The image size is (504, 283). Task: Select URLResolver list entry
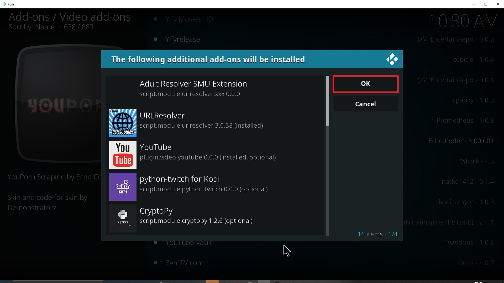215,123
